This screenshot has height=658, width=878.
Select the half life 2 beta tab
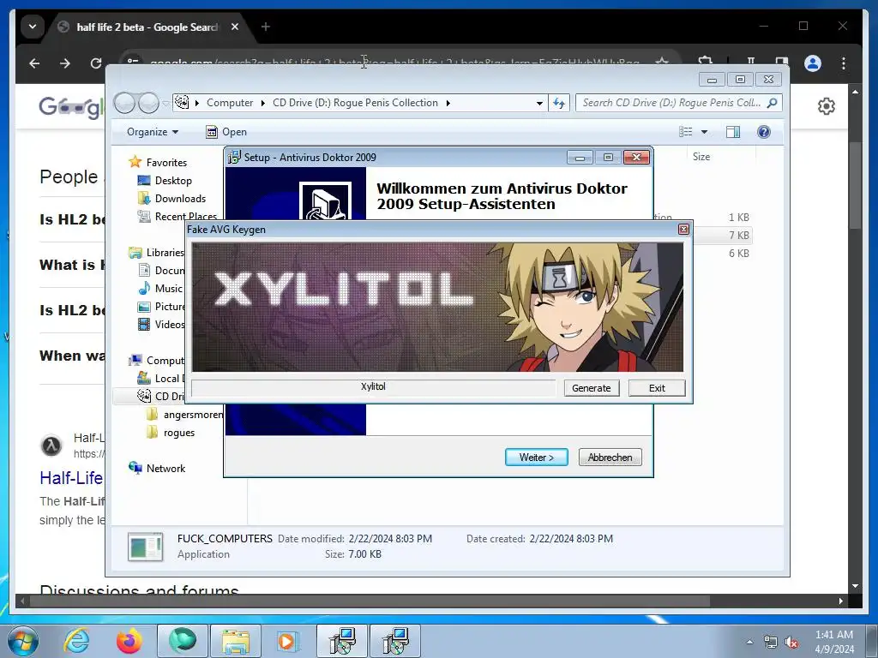click(x=147, y=27)
